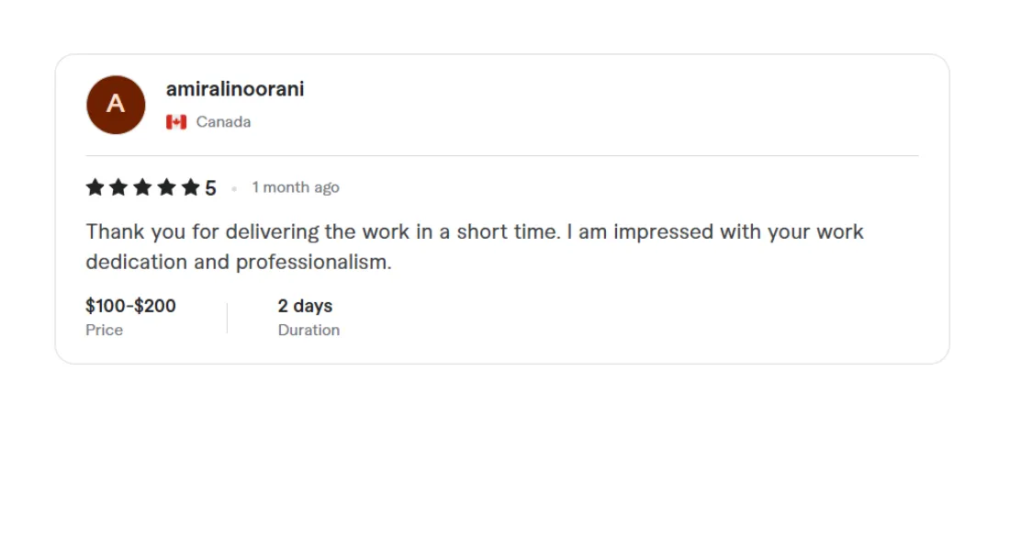Click the "Duration" label
Image resolution: width=1010 pixels, height=551 pixels.
(309, 330)
